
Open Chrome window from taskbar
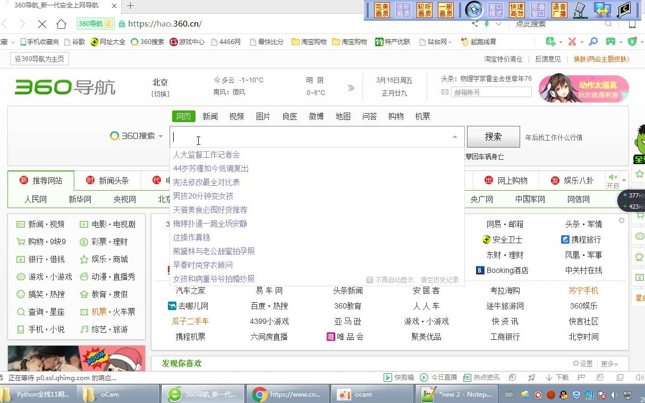tap(287, 394)
